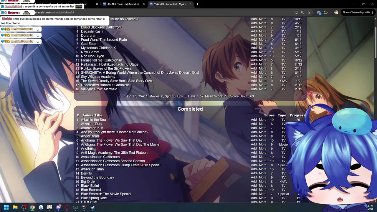This screenshot has width=377, height=212.
Task: Sort Completed list by Progress header
Action: tap(297, 115)
